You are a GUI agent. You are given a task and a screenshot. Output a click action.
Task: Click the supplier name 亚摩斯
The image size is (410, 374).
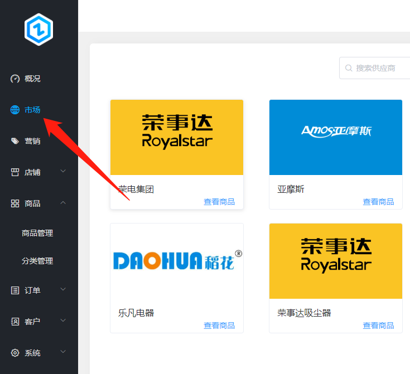(291, 189)
